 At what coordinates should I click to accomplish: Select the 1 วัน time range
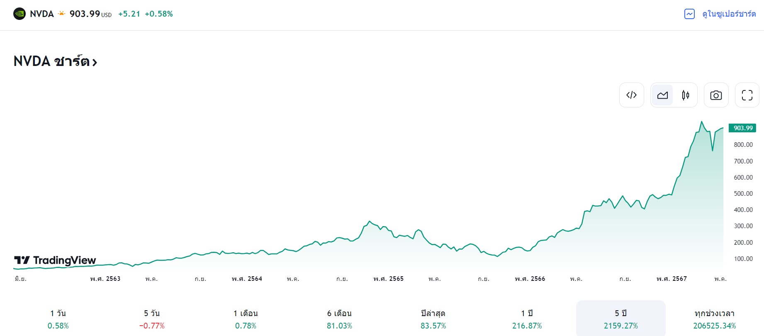(x=58, y=319)
